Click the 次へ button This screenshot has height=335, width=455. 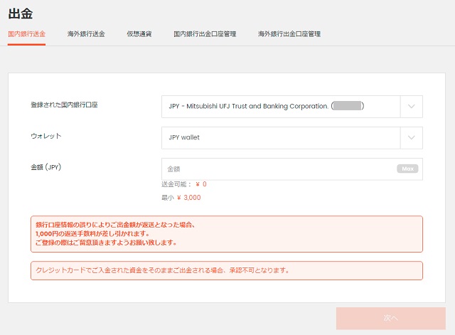pyautogui.click(x=390, y=318)
